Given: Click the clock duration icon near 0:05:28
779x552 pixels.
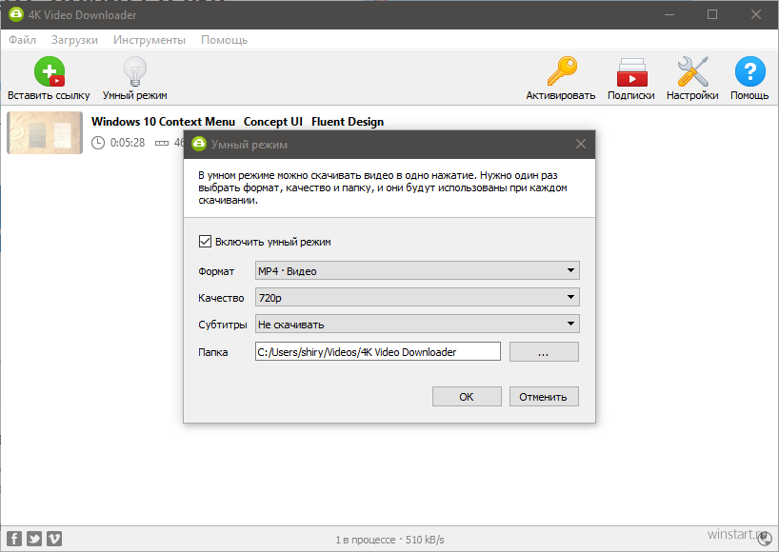Looking at the screenshot, I should (98, 143).
